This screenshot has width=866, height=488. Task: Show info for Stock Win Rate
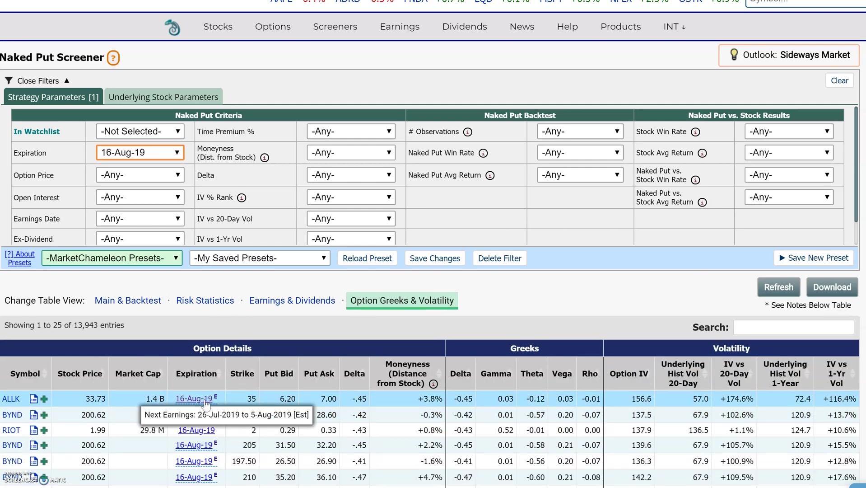pyautogui.click(x=695, y=132)
